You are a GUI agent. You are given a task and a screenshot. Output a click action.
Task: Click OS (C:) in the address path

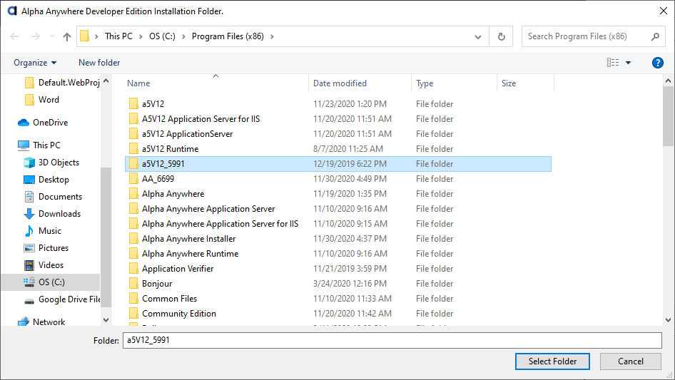tap(162, 36)
